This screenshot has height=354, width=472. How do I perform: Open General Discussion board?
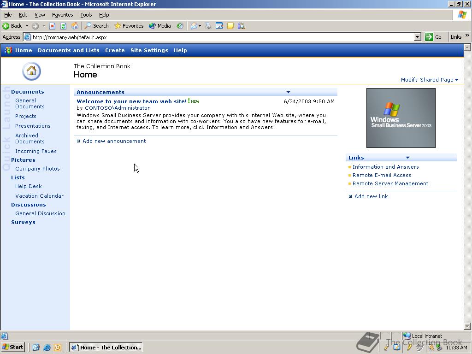point(40,213)
